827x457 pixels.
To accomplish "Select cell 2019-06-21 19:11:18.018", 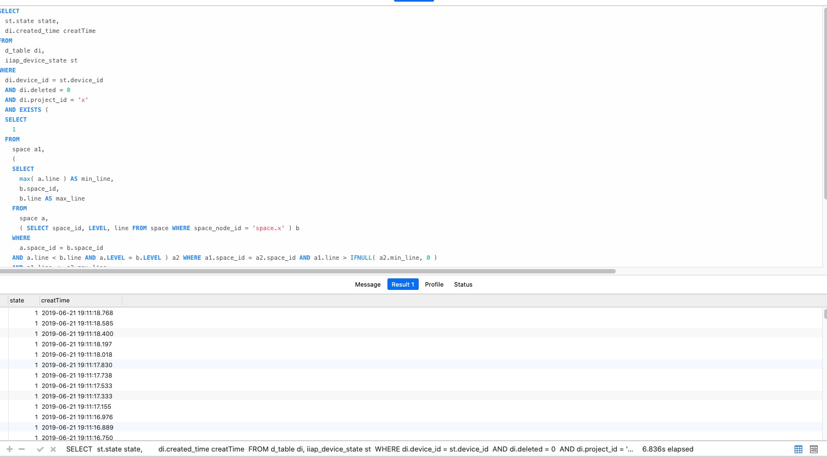I will (77, 355).
